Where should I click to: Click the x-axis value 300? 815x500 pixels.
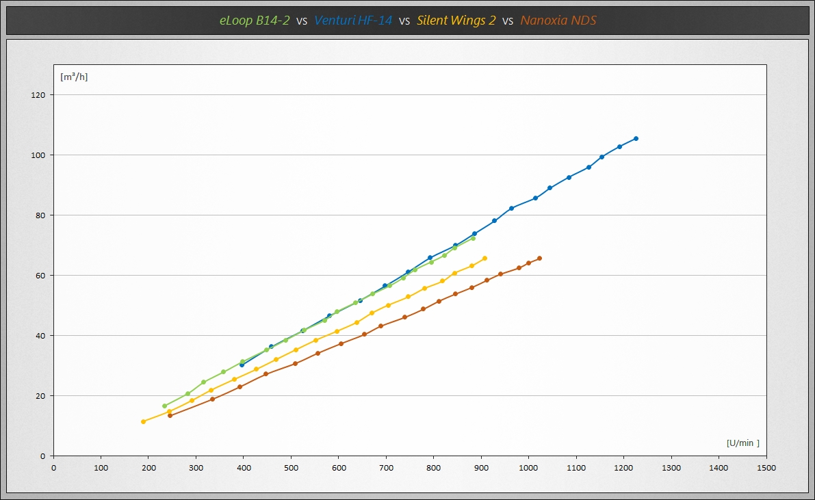click(x=196, y=468)
